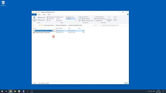Viewport: 166px width, 93px height.
Task: Click Hardware Configuration Files breadcrumb
Action: (x=75, y=25)
